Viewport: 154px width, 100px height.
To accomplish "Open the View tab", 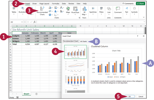I will coord(78,4).
